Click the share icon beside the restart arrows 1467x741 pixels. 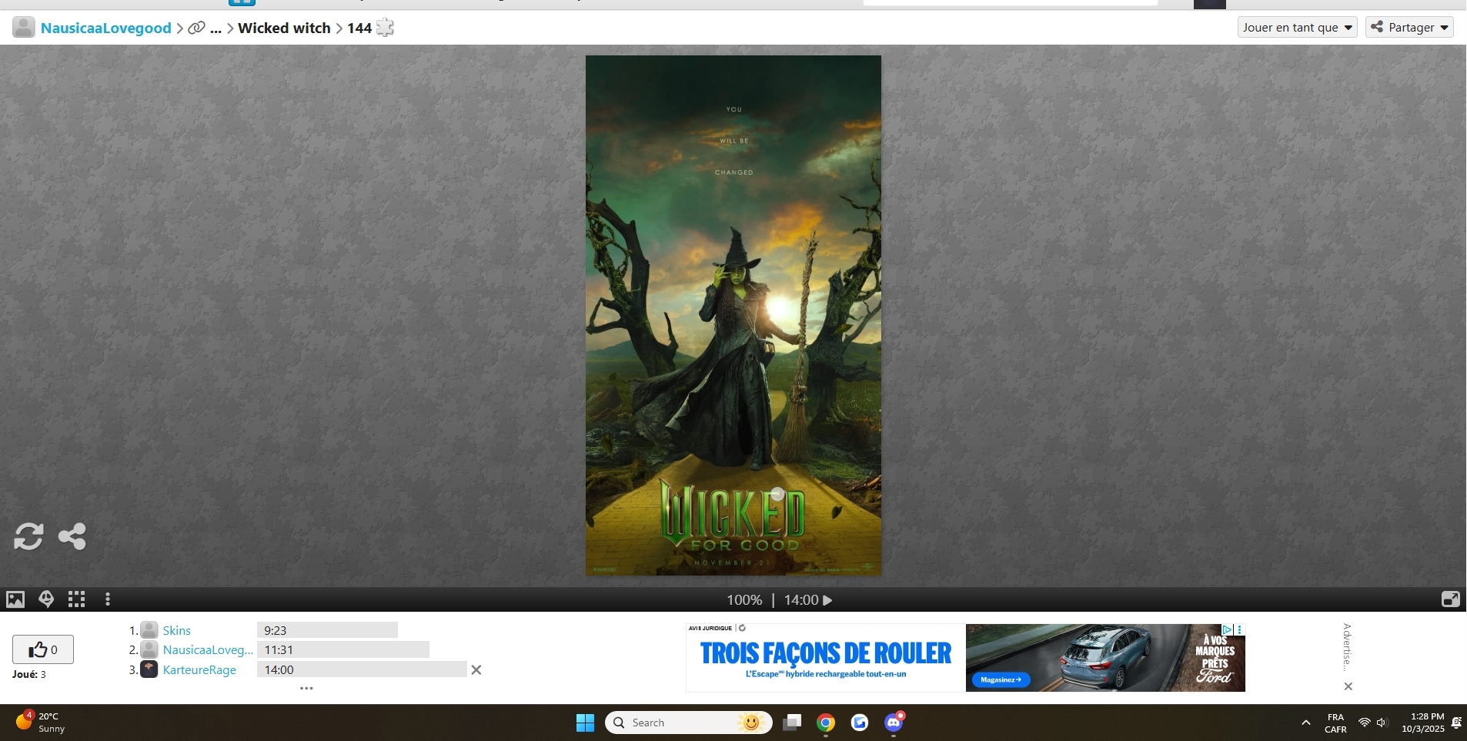(72, 536)
